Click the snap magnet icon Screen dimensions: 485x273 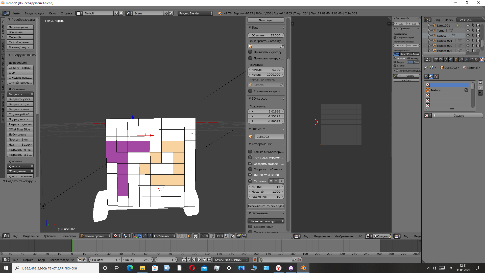pyautogui.click(x=212, y=236)
